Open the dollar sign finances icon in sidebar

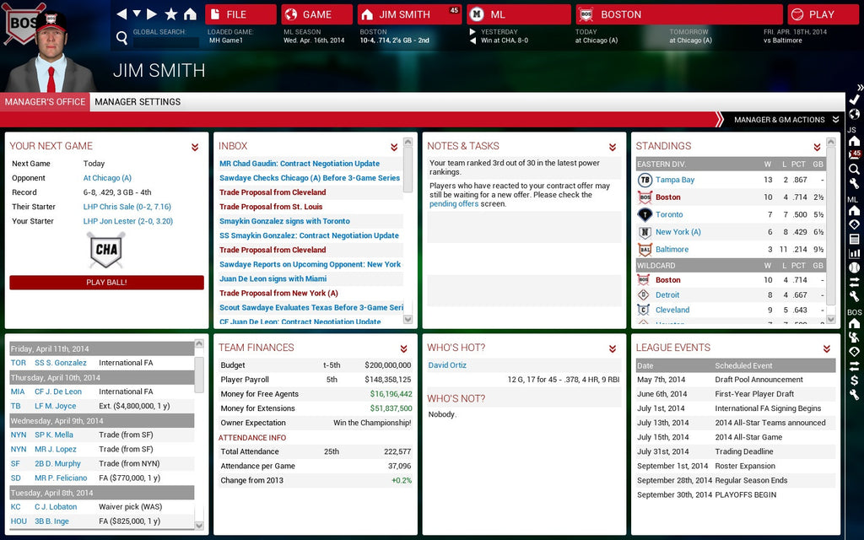point(854,381)
